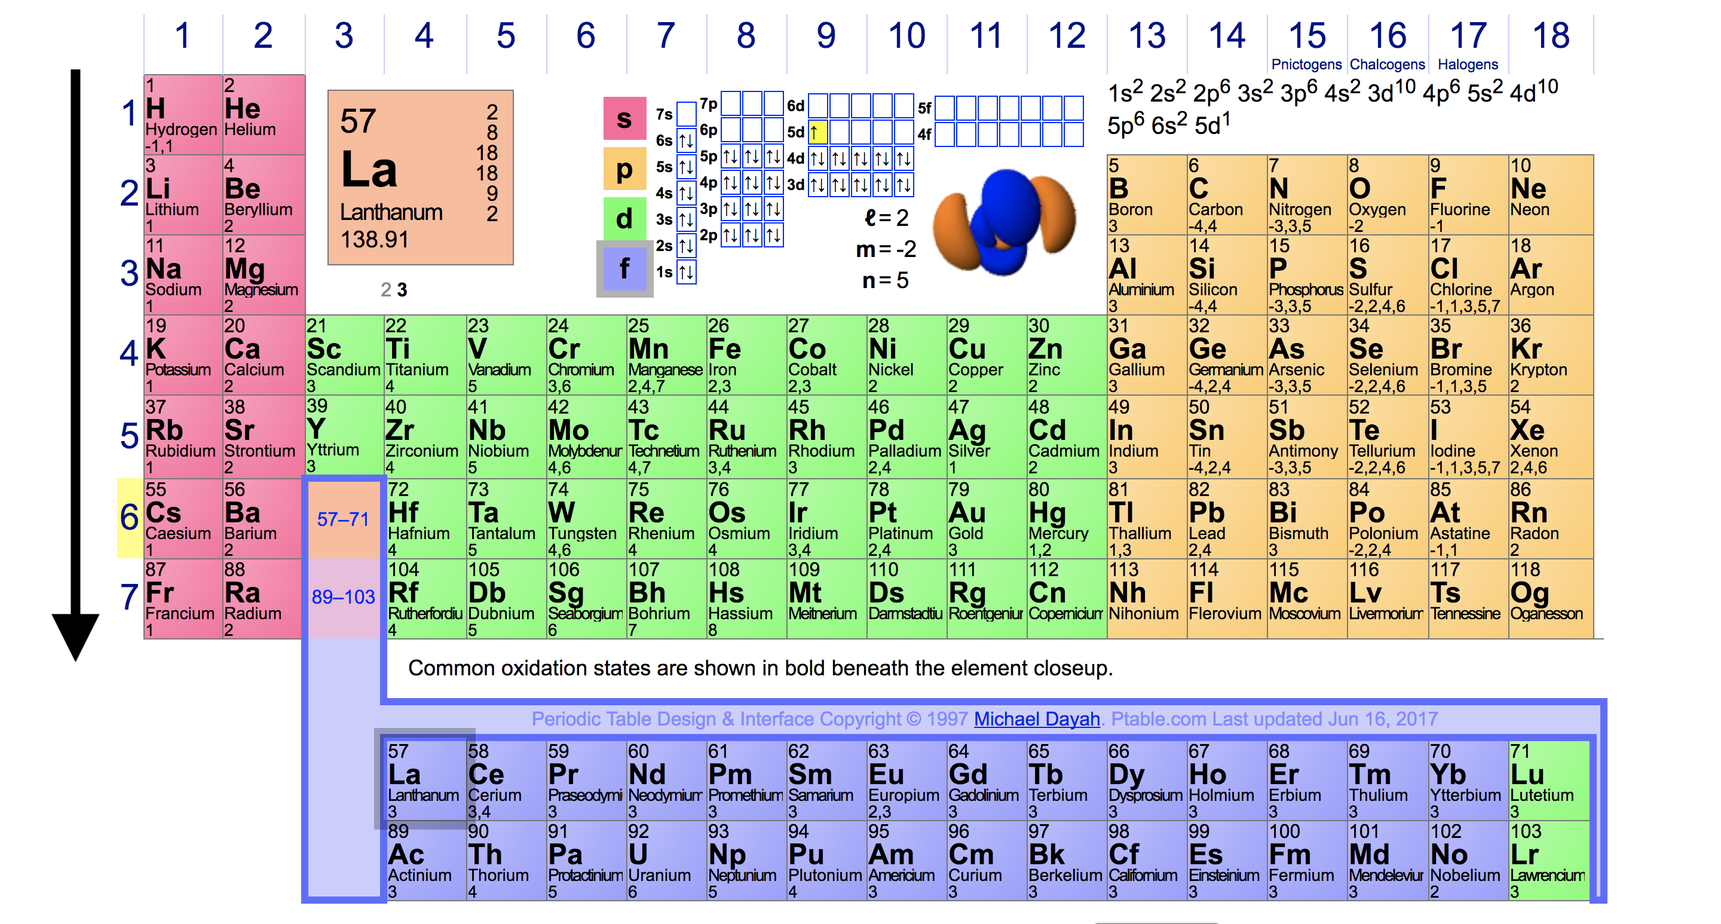Click the Nihonium element cell
This screenshot has height=924, width=1721.
pyautogui.click(x=1147, y=599)
